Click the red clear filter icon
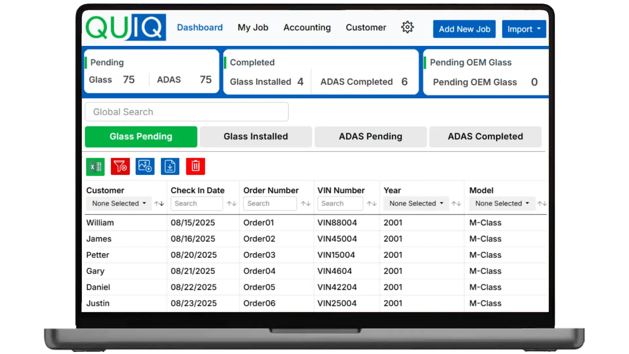 click(120, 167)
